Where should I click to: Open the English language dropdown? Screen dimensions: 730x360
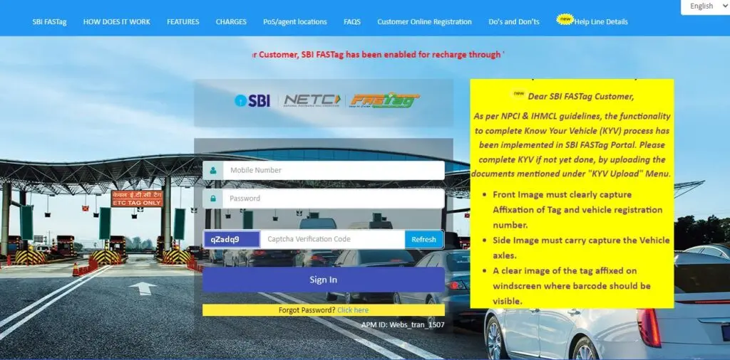(705, 6)
